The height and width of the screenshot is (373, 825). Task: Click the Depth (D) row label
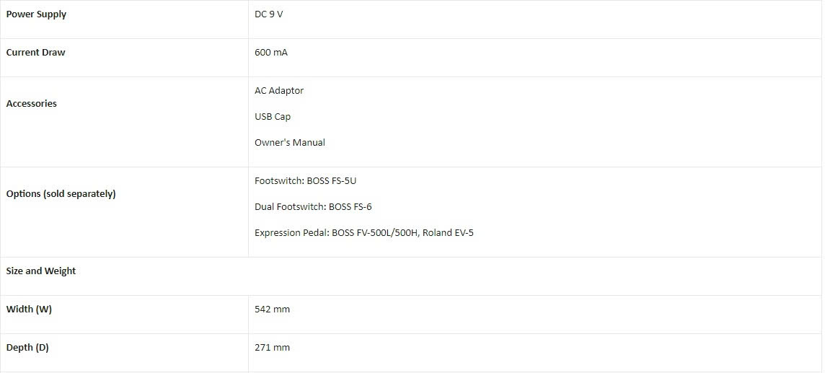(27, 348)
